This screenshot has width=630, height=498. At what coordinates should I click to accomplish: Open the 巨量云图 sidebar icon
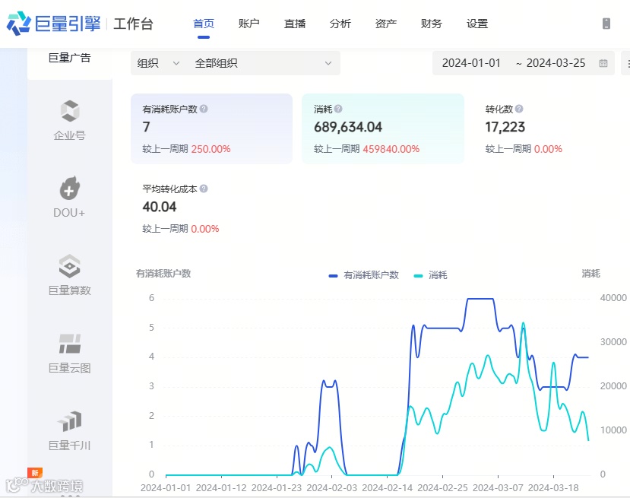coord(69,344)
